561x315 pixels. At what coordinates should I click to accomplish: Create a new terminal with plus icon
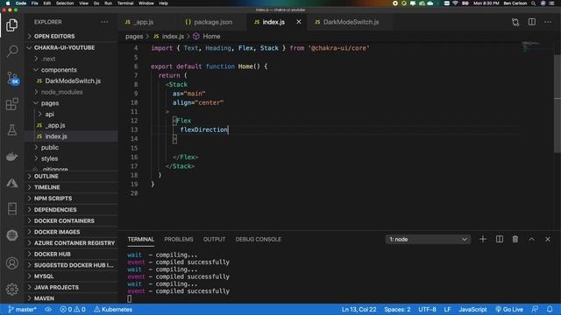[483, 239]
